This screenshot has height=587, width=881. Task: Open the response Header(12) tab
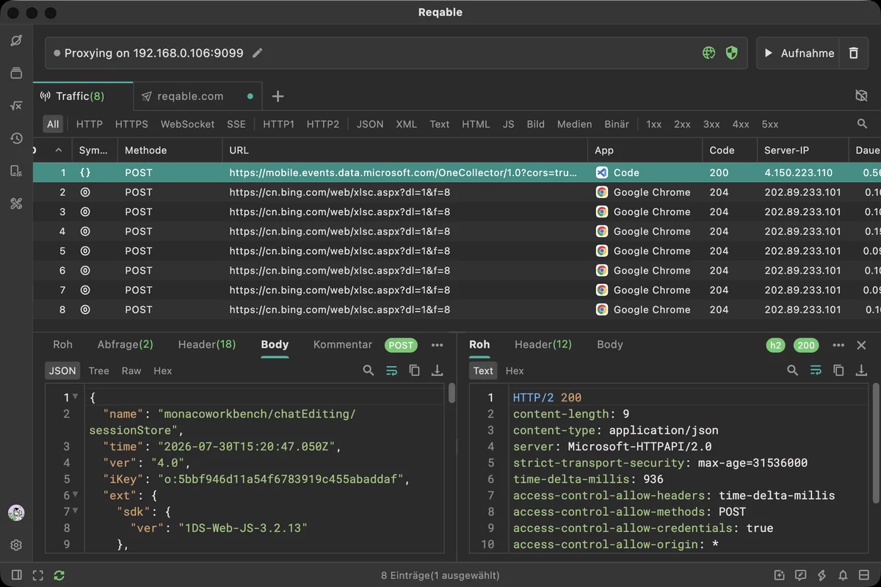point(543,344)
